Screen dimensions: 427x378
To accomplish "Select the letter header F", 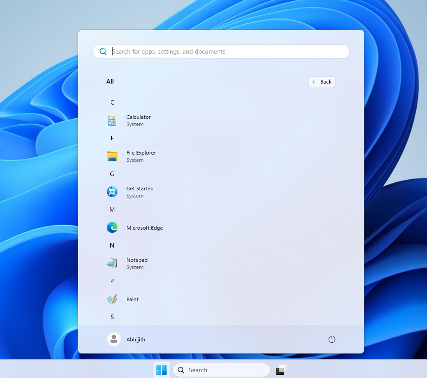I will coord(112,138).
